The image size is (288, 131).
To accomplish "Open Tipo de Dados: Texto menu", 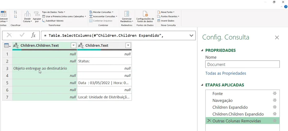I will click(53, 12).
